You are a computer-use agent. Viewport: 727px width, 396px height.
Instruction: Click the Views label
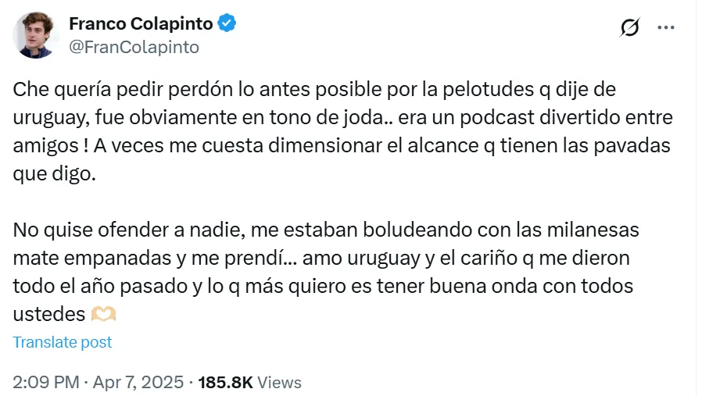coord(279,382)
